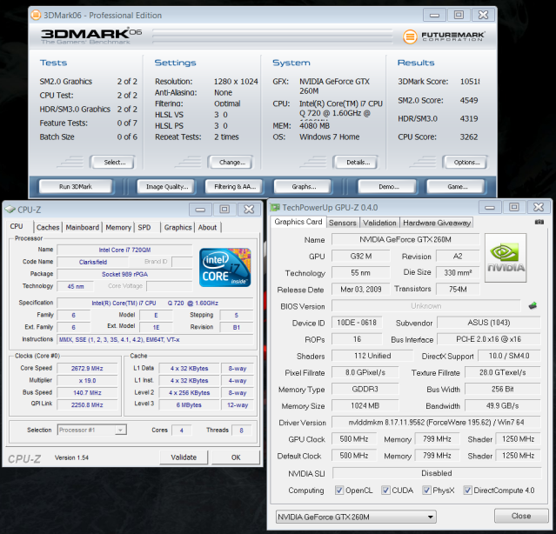Click the 3DMark06 title bar icon
The width and height of the screenshot is (556, 534).
click(36, 15)
